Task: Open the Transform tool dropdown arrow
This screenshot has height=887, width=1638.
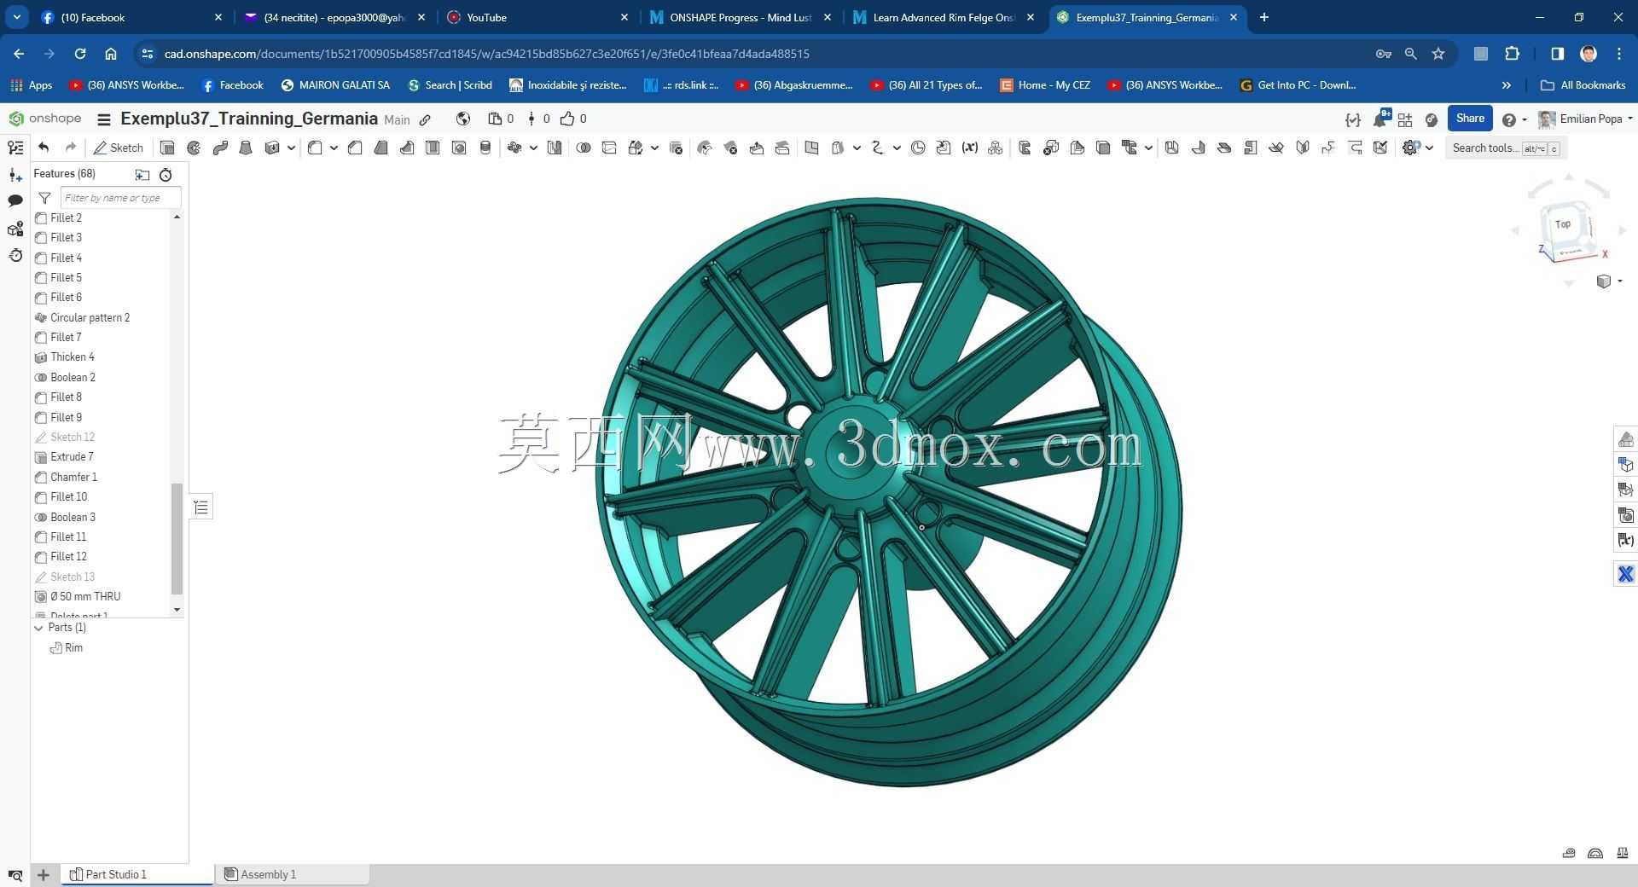Action: tap(654, 148)
